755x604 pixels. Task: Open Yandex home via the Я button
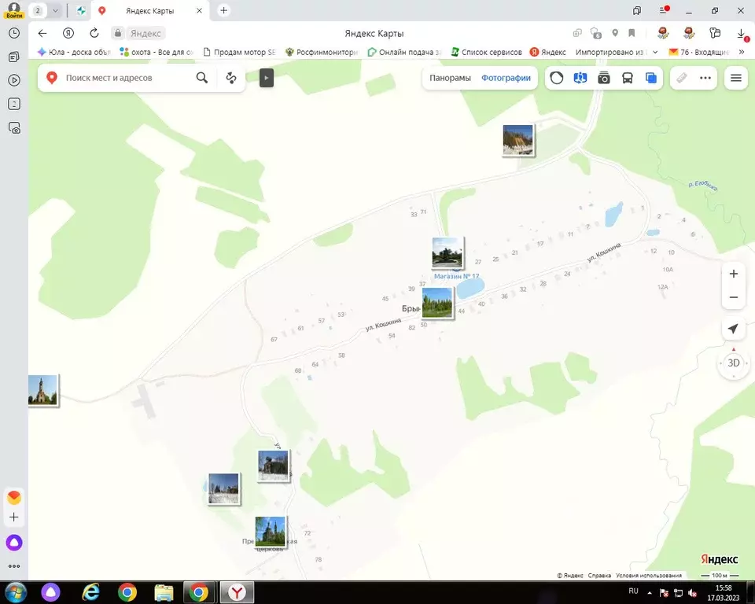click(68, 33)
